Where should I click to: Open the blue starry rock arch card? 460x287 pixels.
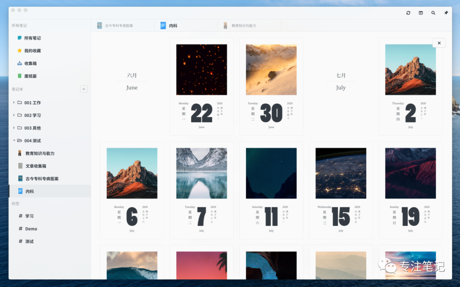coord(271,262)
